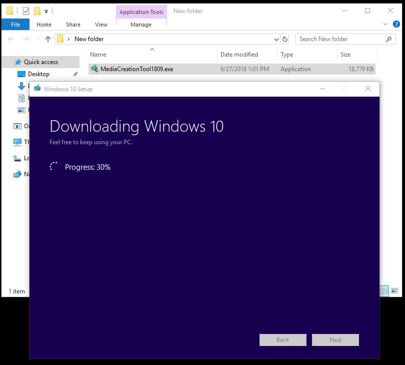Viewport: 405px width, 365px height.
Task: Click the Help question mark icon
Action: [396, 24]
